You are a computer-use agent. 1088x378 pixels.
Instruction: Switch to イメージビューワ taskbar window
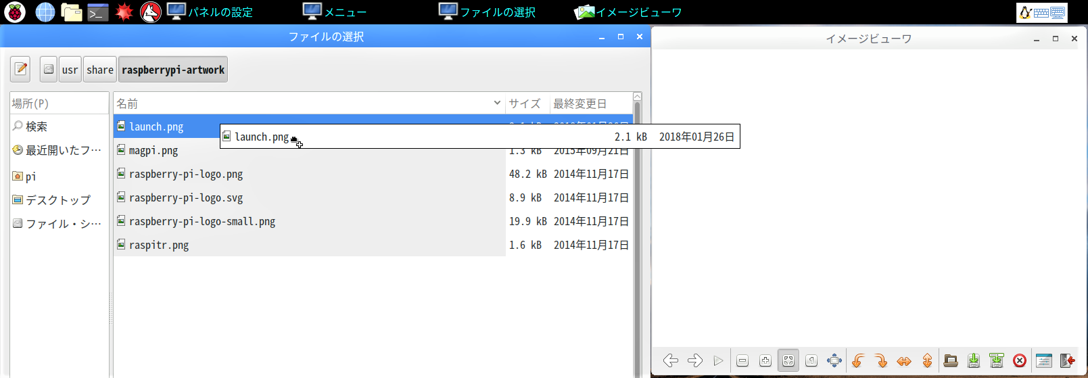tap(628, 11)
